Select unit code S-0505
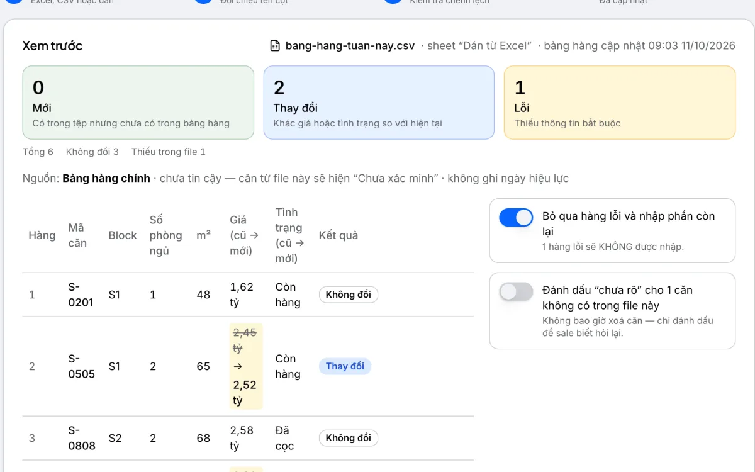 tap(82, 366)
